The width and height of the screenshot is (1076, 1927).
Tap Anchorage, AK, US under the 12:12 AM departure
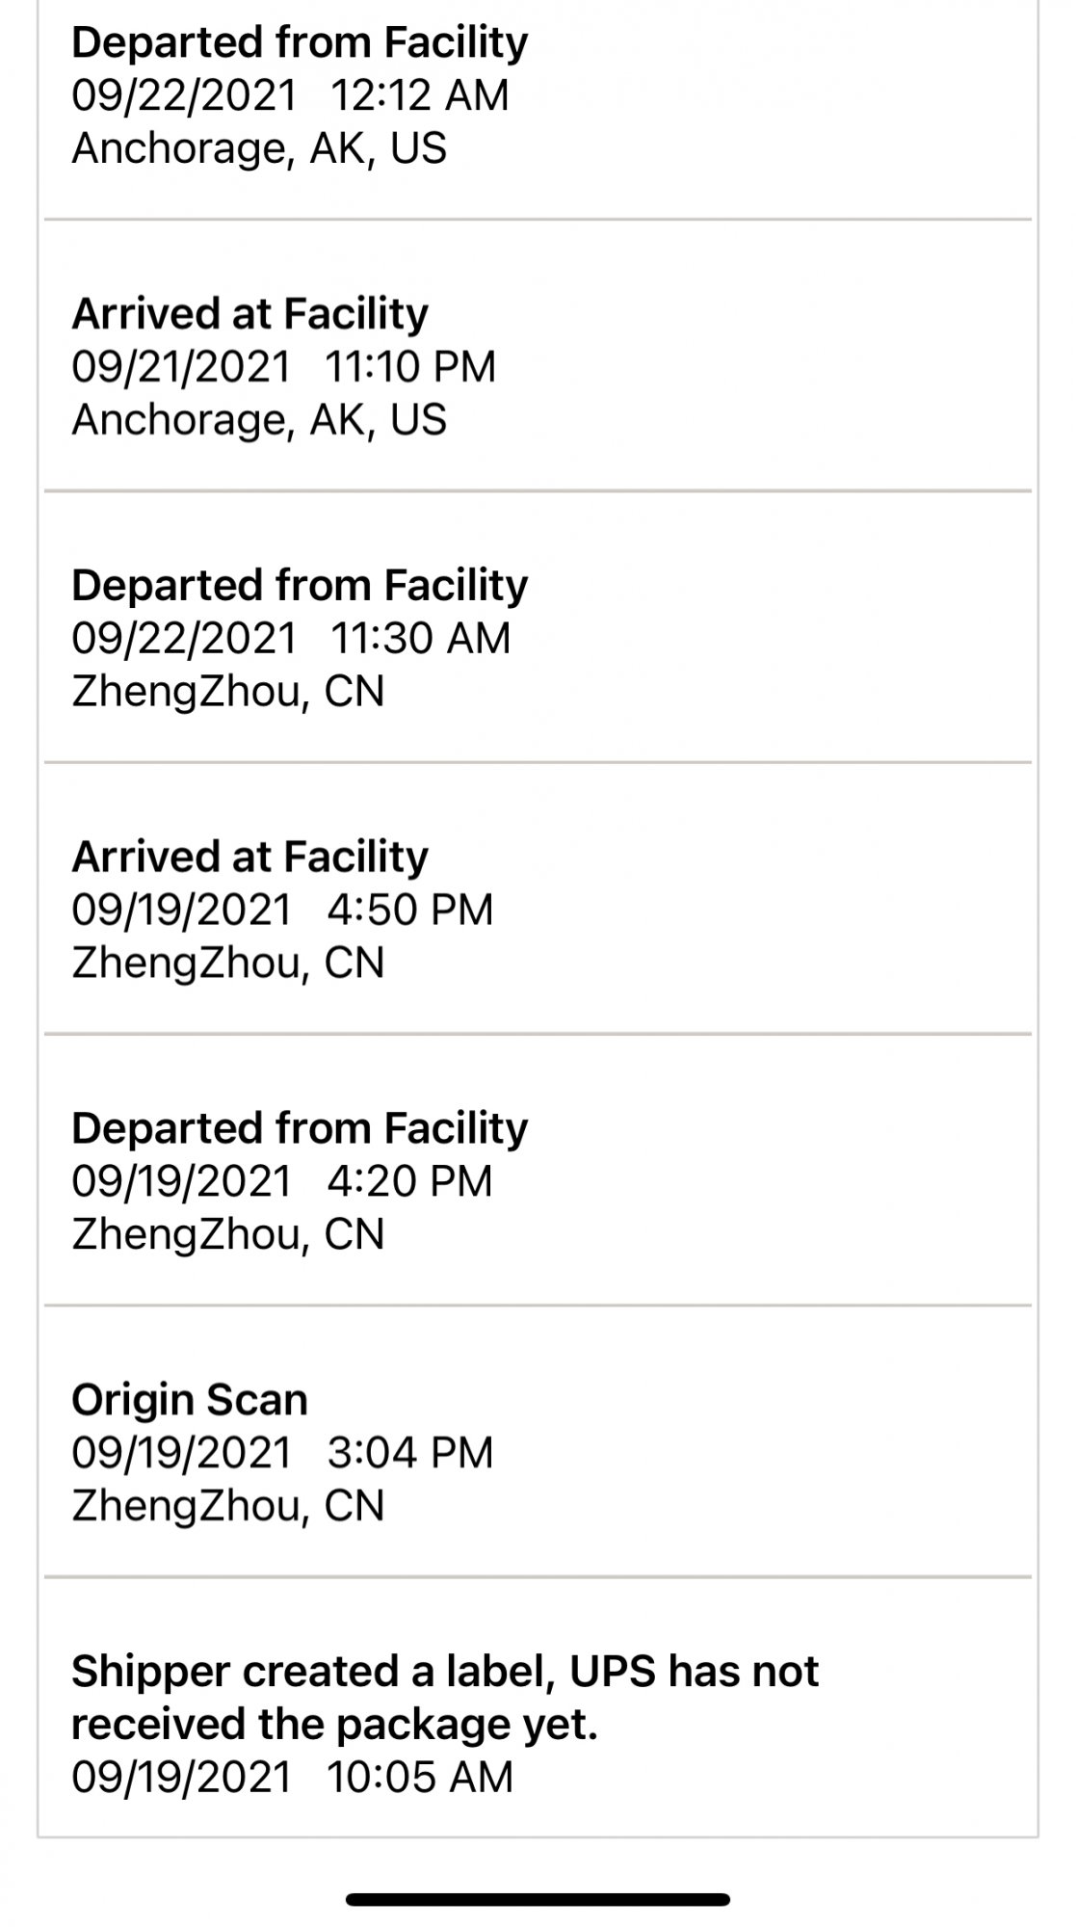259,148
